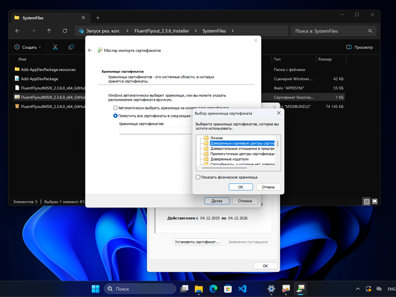Launch Microsoft Edge from the taskbar

(213, 289)
